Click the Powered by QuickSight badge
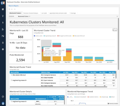The width and height of the screenshot is (120, 106). (x=113, y=103)
